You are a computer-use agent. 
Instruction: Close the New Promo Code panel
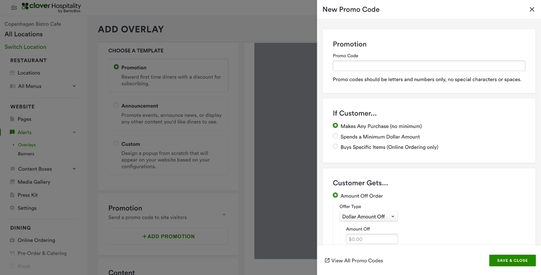(x=532, y=9)
